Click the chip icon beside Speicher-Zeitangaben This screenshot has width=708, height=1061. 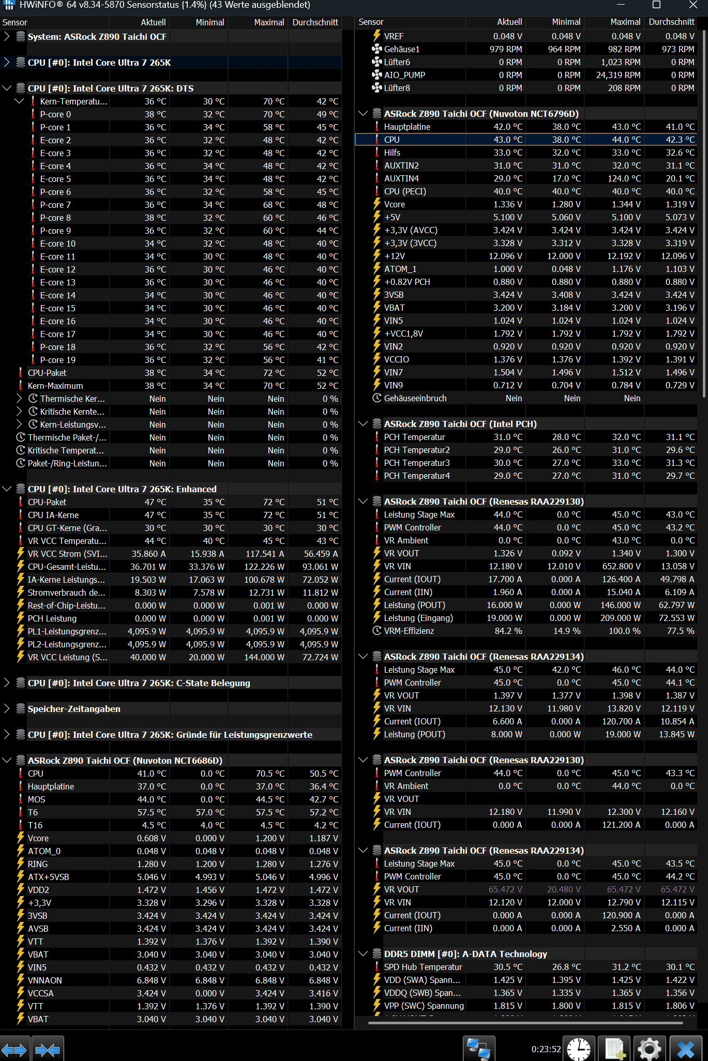pos(21,708)
